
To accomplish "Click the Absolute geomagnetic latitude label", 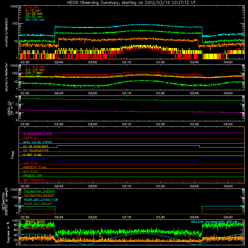I will 214,222.
